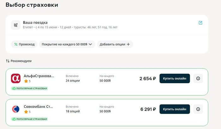Click the AlfaStrakhovanie red logo
Viewport: 221px width, 129px height.
[15, 78]
